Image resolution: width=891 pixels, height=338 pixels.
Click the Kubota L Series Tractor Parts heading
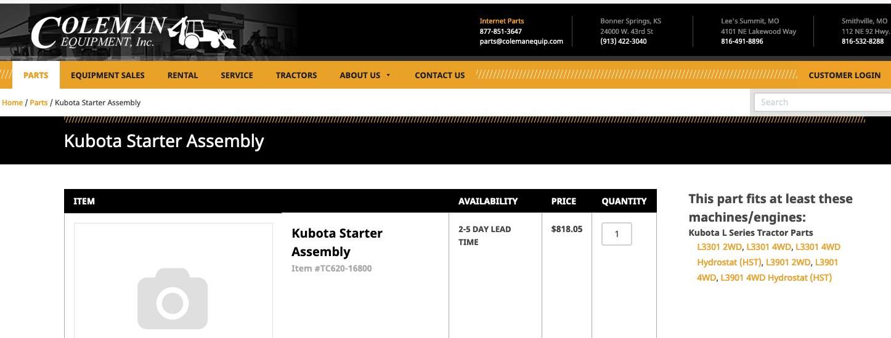751,233
